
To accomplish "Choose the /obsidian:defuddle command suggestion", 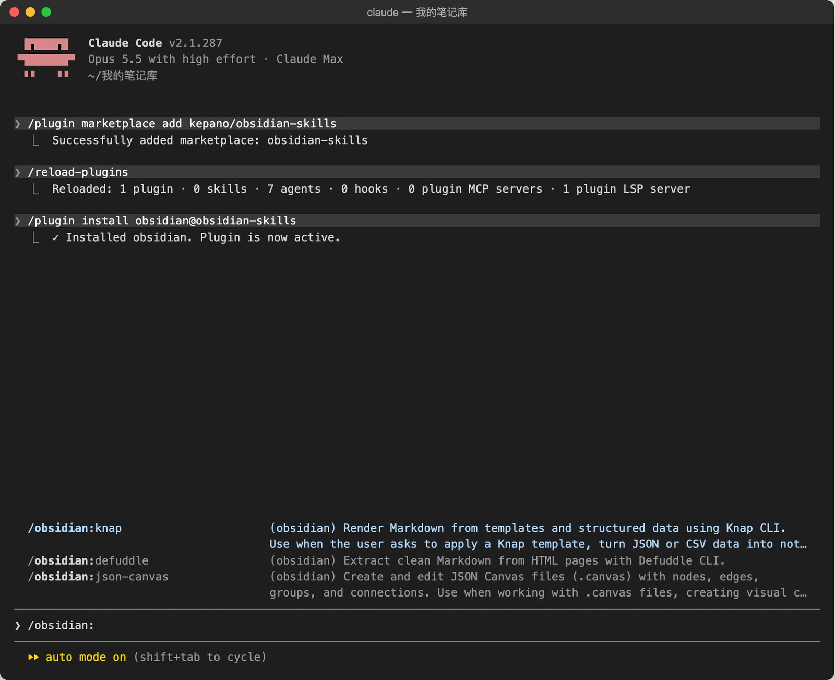I will [88, 560].
